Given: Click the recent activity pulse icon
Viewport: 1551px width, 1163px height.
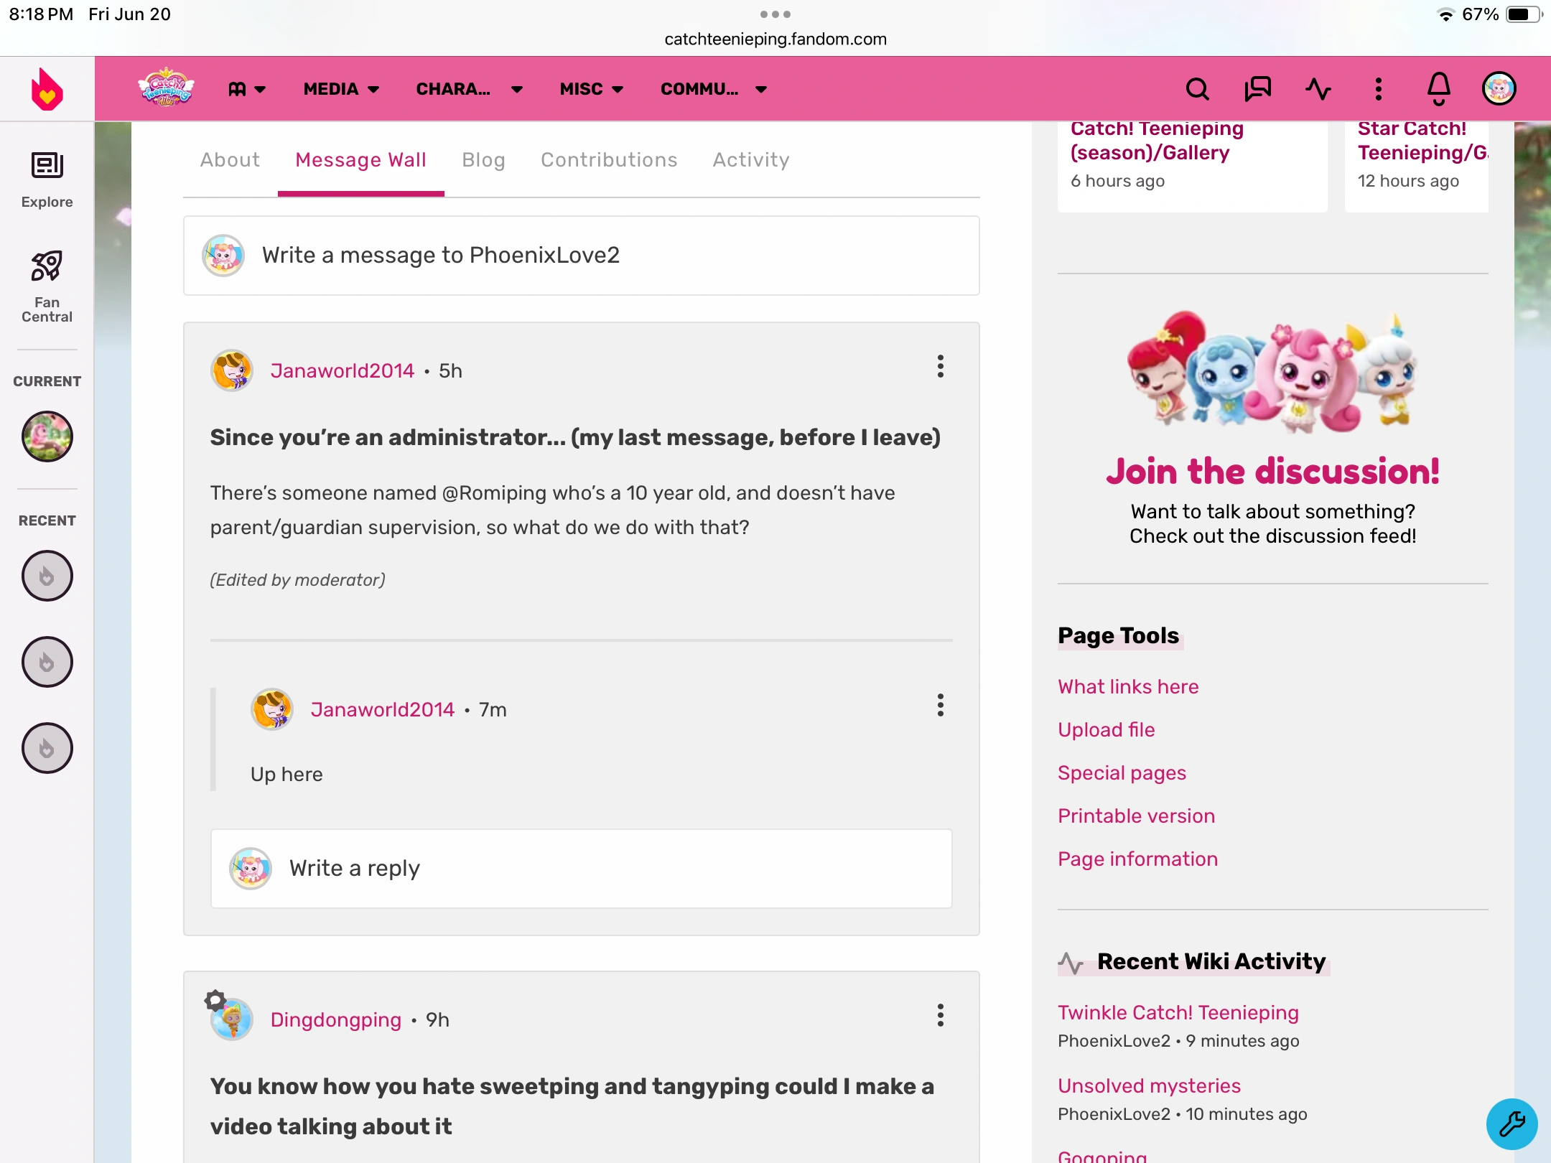Looking at the screenshot, I should tap(1318, 89).
